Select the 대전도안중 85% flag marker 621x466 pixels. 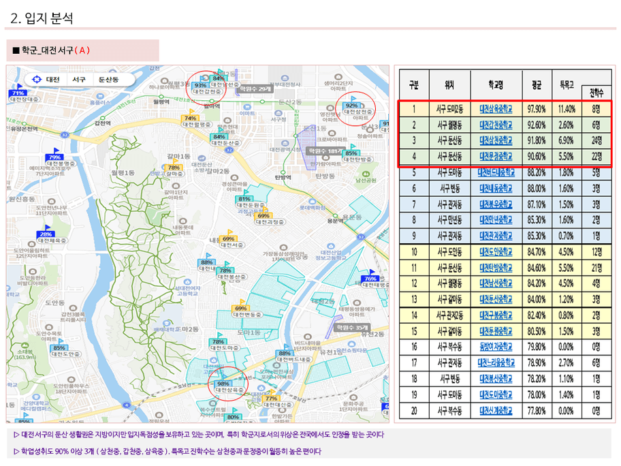tap(59, 348)
